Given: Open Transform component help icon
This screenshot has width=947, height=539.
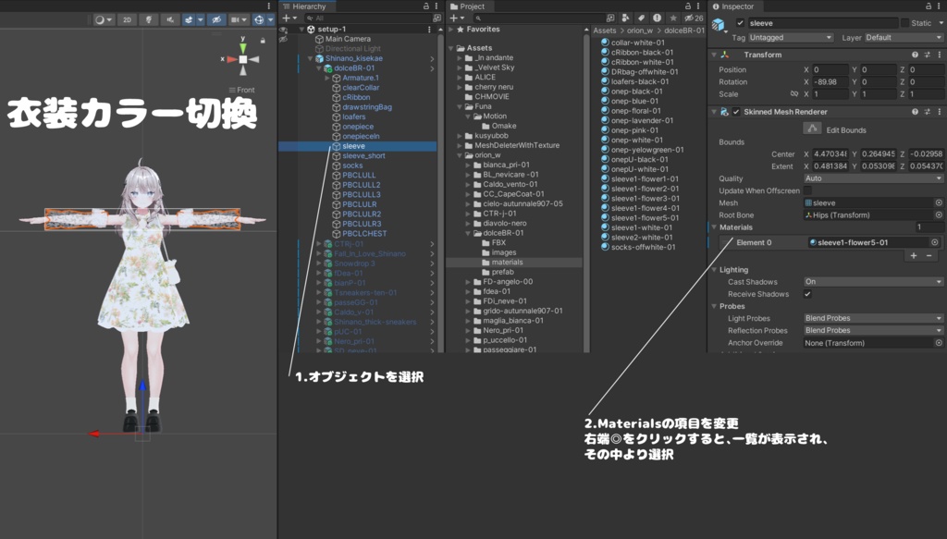Looking at the screenshot, I should tap(915, 55).
